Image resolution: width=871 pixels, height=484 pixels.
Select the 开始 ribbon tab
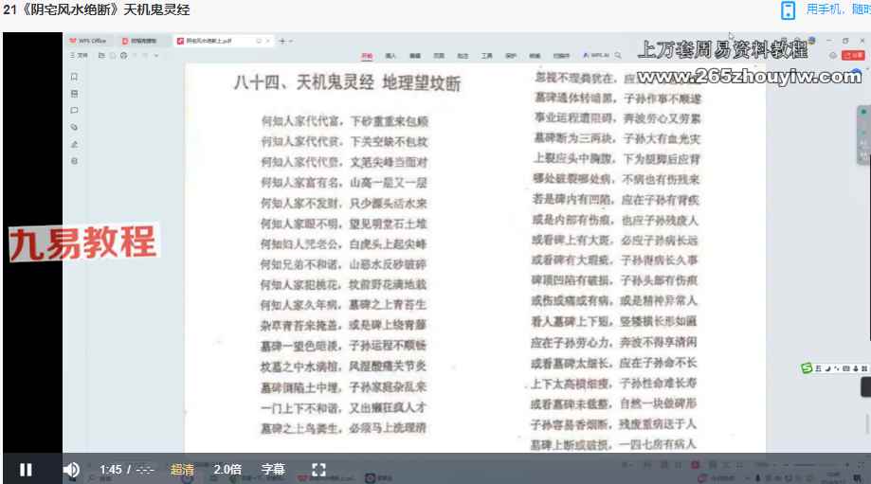click(x=367, y=56)
